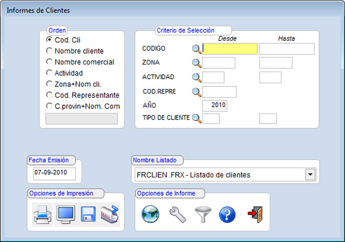Click the mailbox email icon

pos(110,214)
